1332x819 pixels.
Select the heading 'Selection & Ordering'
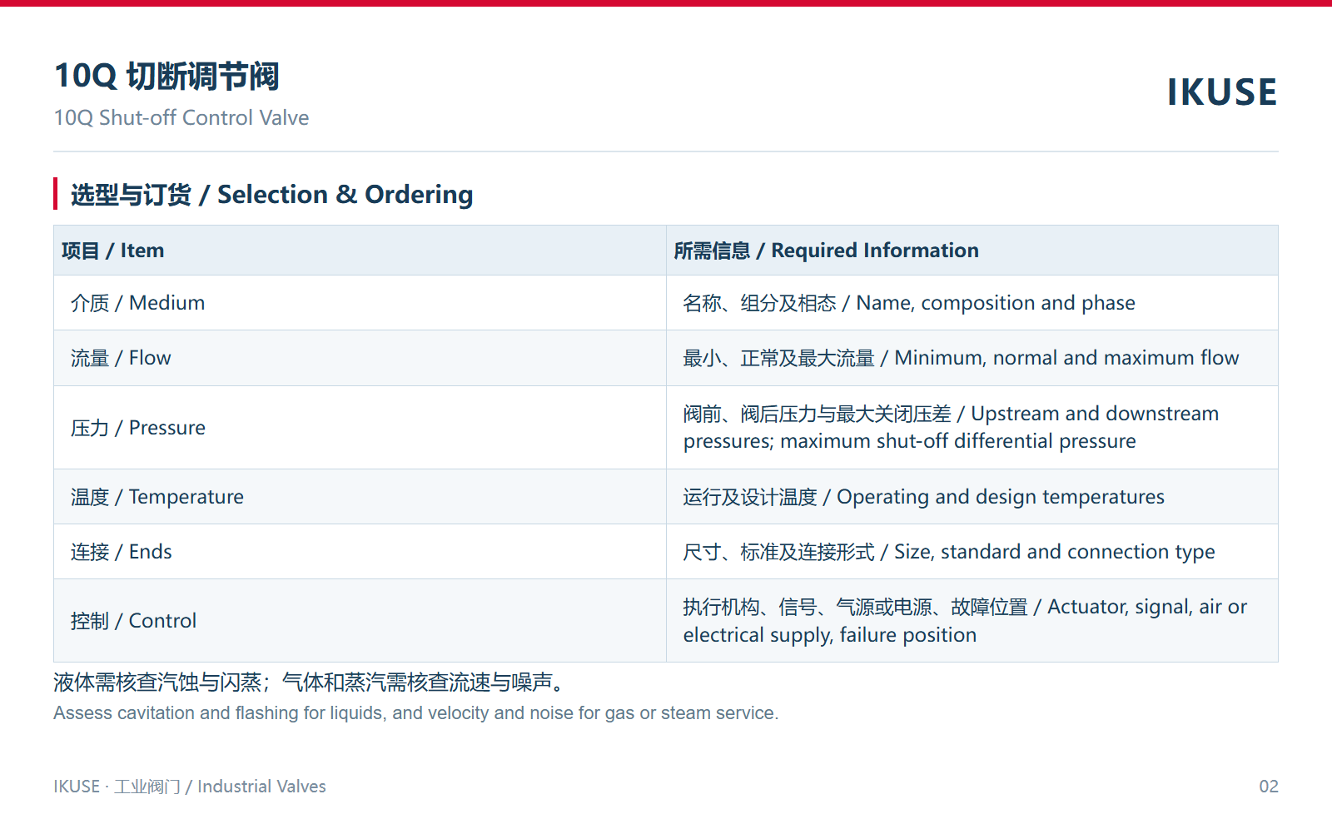pyautogui.click(x=271, y=195)
